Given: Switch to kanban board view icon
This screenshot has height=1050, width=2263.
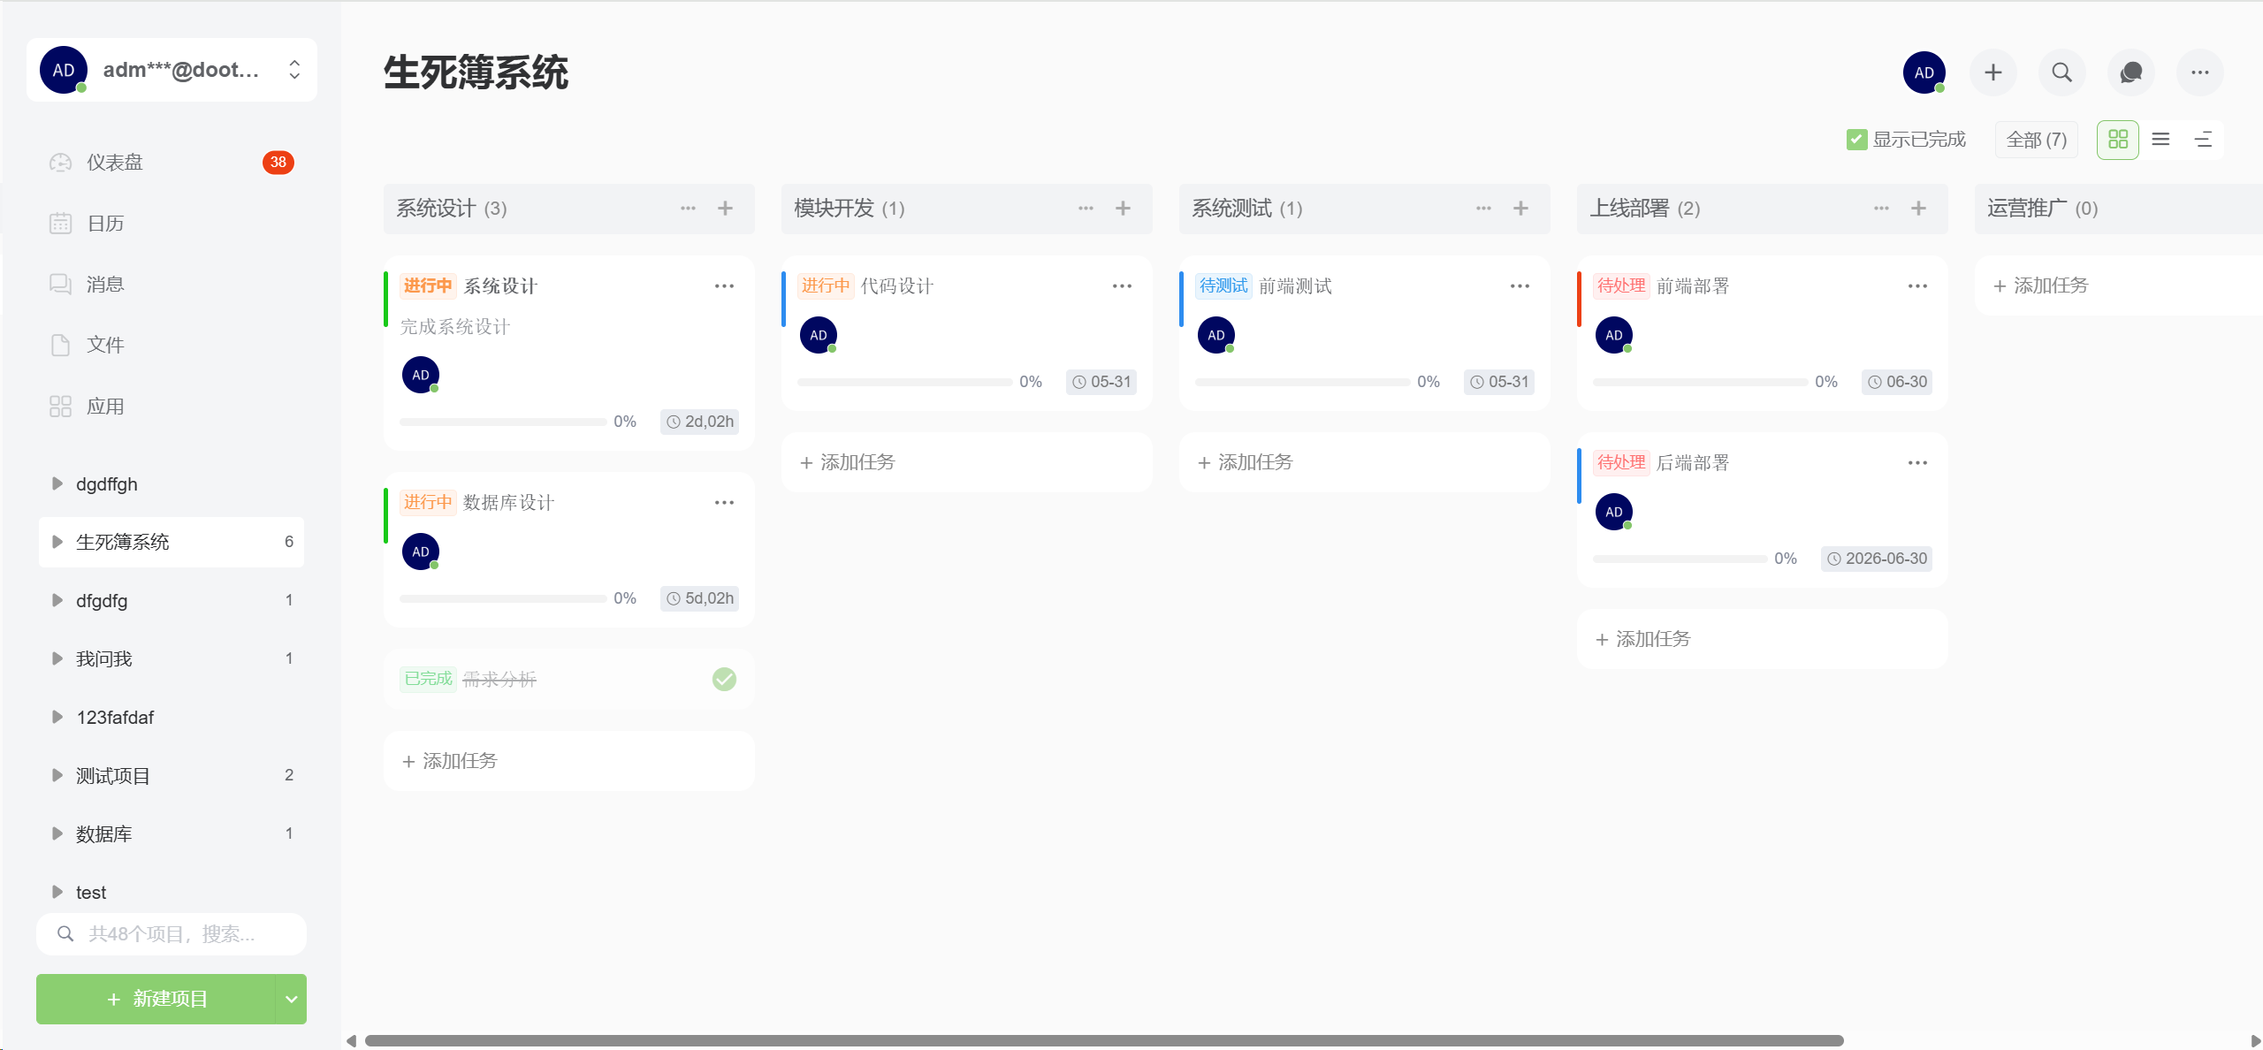Looking at the screenshot, I should pos(2118,140).
